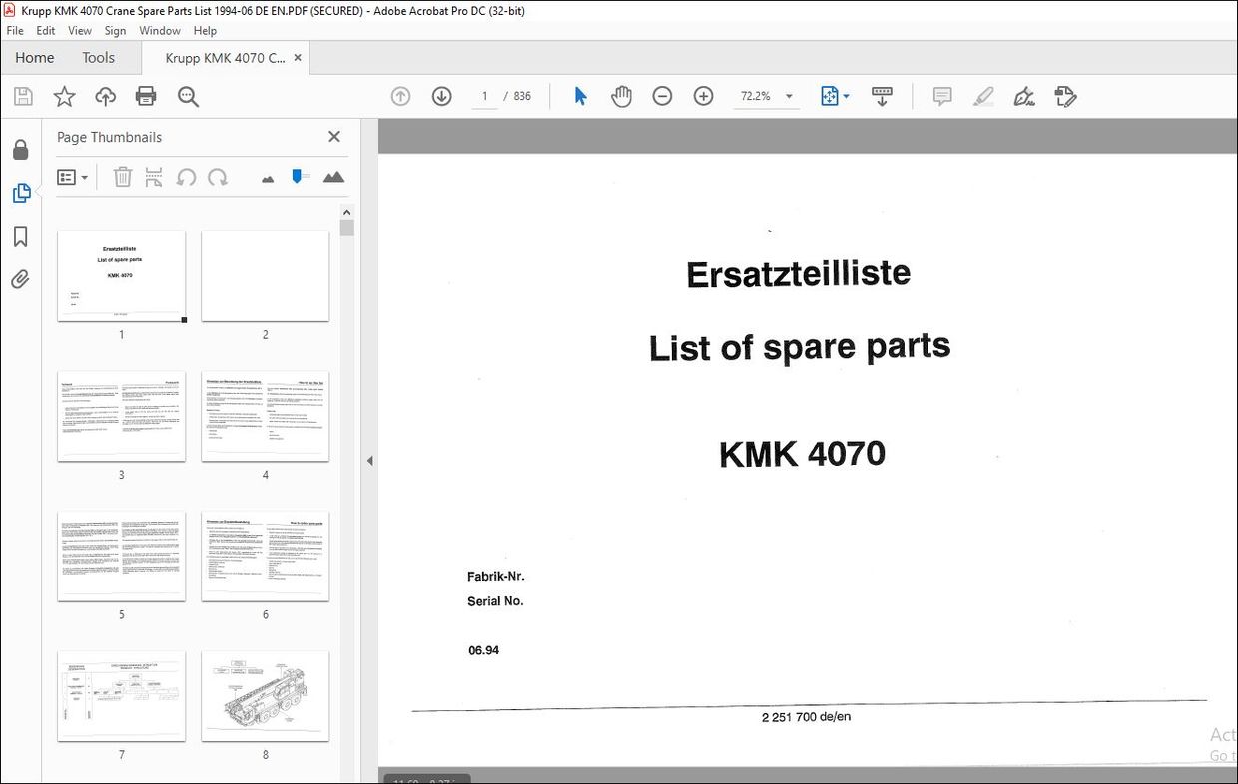Open the Attachments panel
The height and width of the screenshot is (784, 1238).
click(21, 279)
